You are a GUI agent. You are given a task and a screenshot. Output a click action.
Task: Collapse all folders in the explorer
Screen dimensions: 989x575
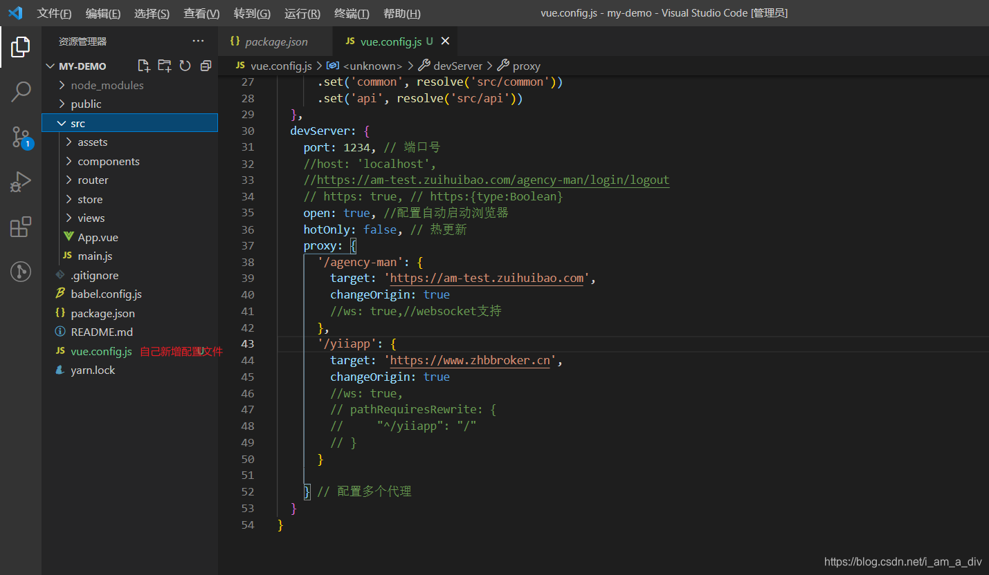[206, 66]
